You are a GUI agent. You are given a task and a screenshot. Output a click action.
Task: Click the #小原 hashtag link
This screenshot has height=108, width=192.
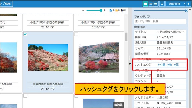[x=161, y=65]
